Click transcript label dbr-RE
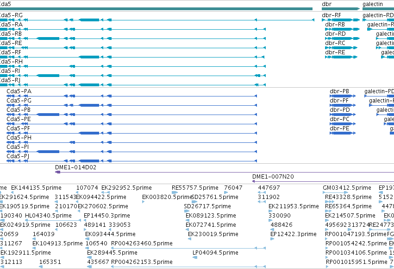The width and height of the screenshot is (394, 269). (x=335, y=52)
